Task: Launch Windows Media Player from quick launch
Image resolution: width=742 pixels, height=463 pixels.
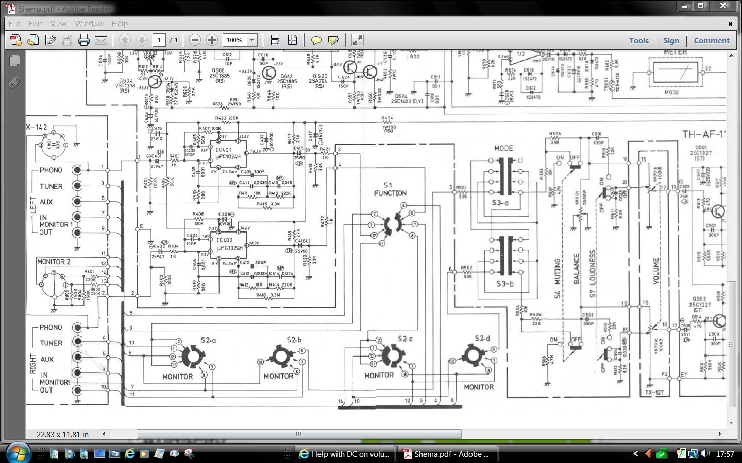Action: click(144, 454)
